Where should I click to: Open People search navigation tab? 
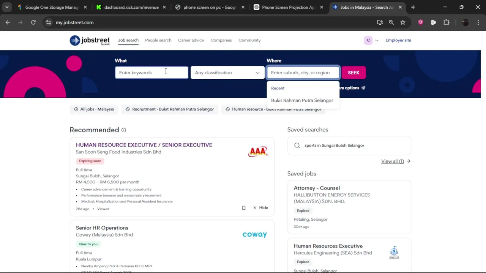tap(158, 40)
